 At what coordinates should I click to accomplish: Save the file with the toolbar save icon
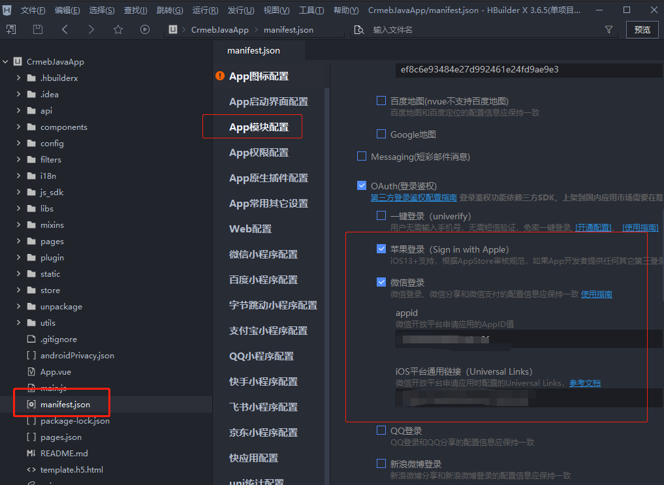click(x=38, y=29)
